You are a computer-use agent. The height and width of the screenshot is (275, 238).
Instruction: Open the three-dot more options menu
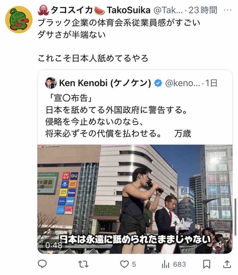click(228, 10)
